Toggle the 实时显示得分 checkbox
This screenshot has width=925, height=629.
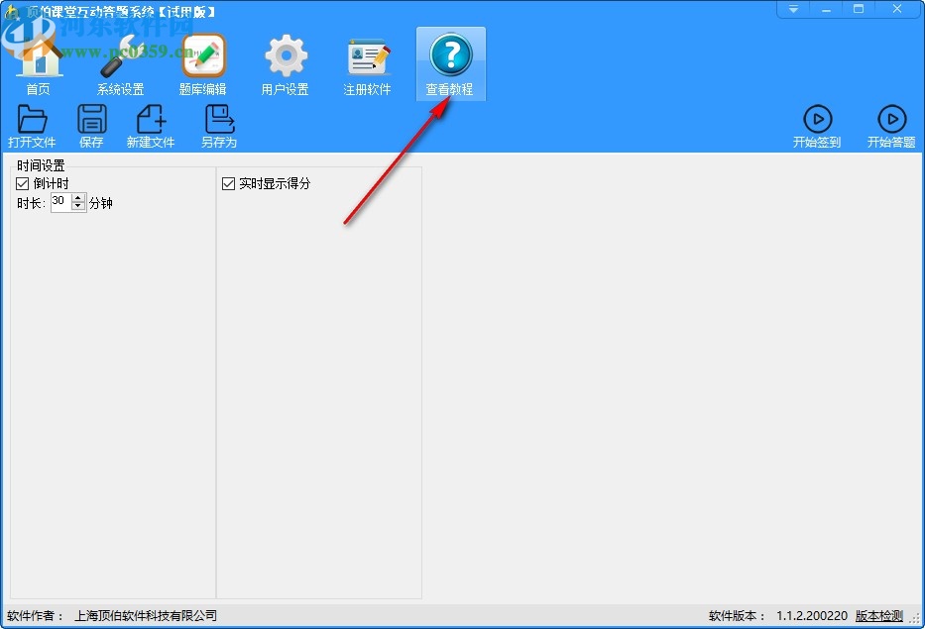(x=228, y=184)
